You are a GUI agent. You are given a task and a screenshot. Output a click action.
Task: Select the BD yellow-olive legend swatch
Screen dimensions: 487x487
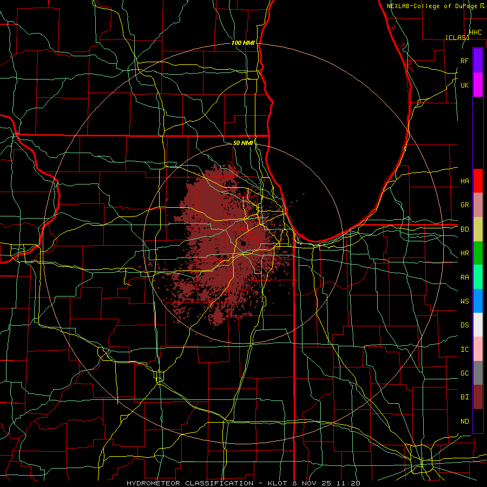tap(478, 229)
